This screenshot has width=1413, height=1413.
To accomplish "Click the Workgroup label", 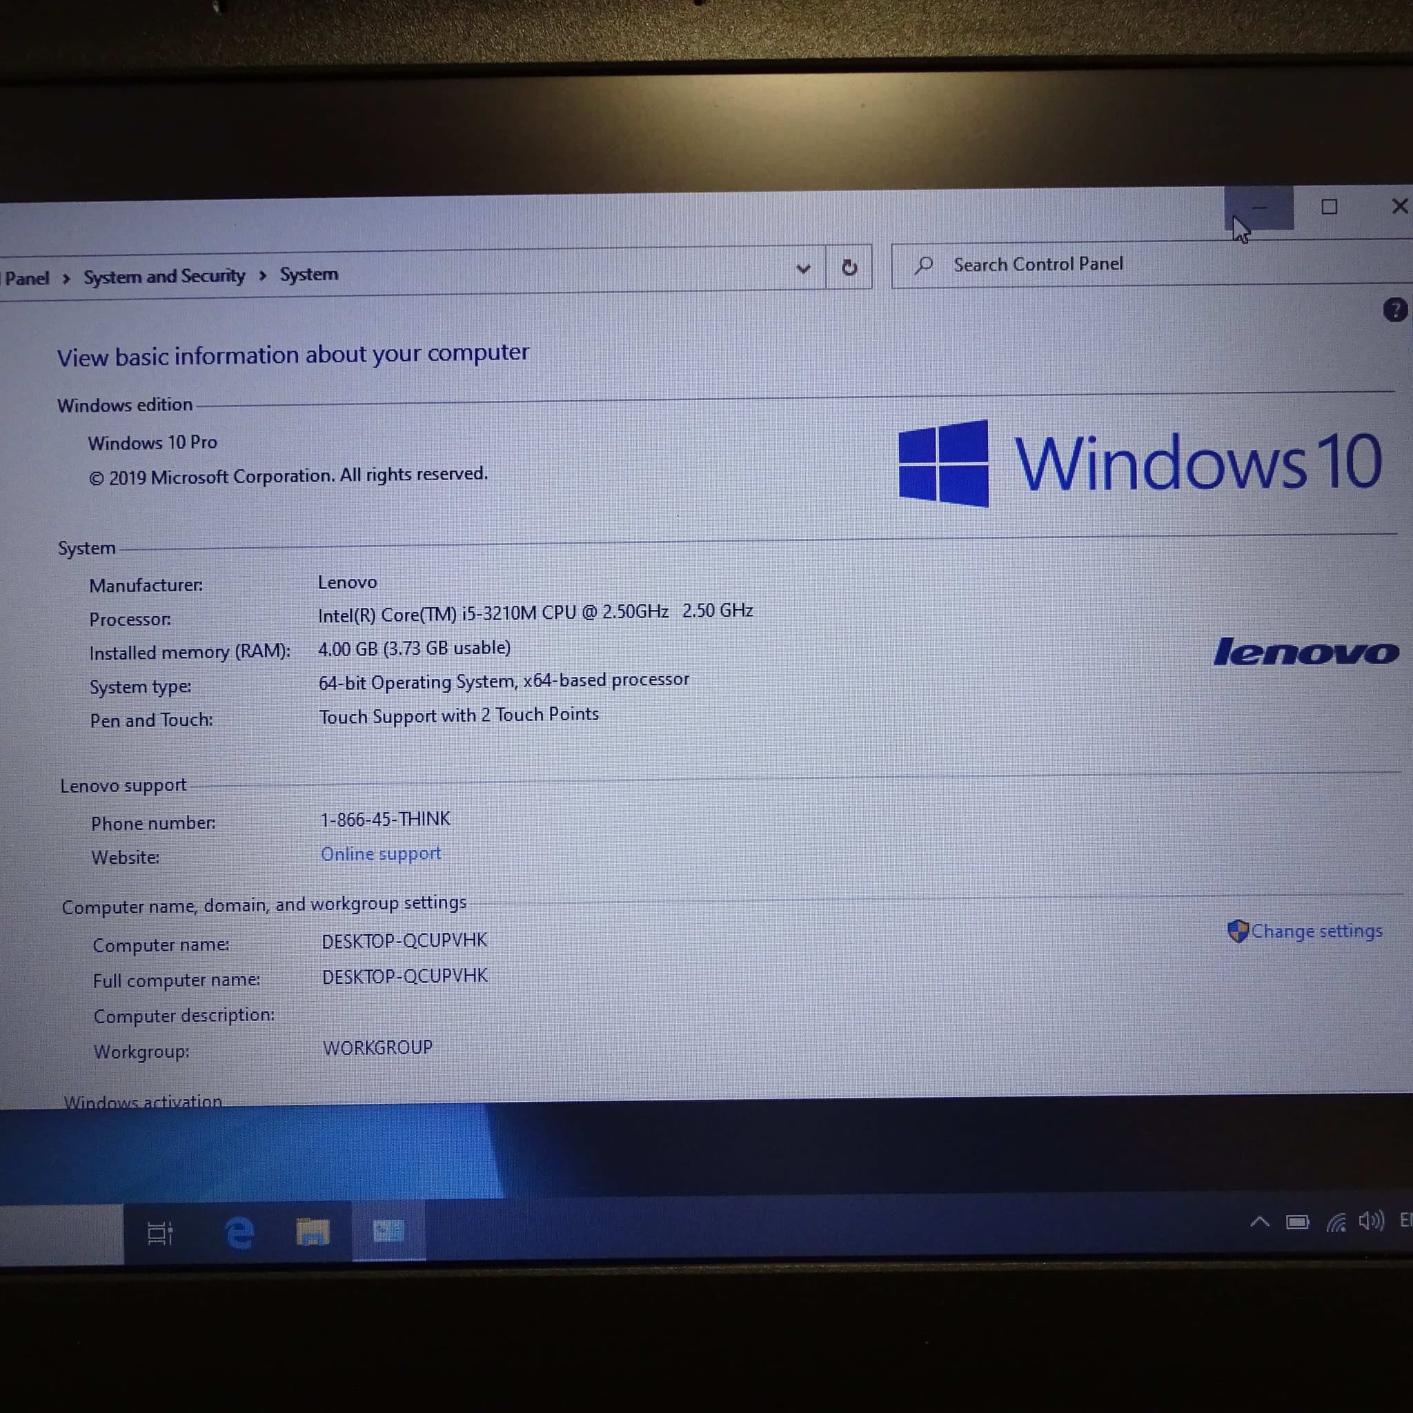I will (x=141, y=1051).
